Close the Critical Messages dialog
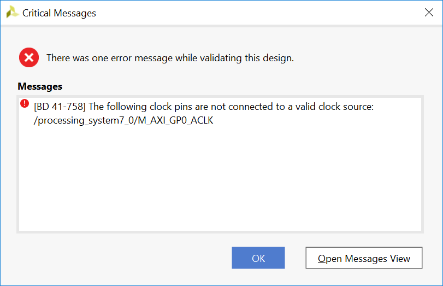The image size is (443, 286). 429,13
